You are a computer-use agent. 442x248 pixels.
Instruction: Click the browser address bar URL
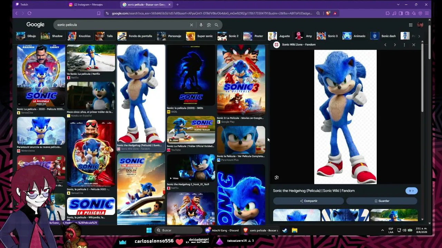coord(212,13)
